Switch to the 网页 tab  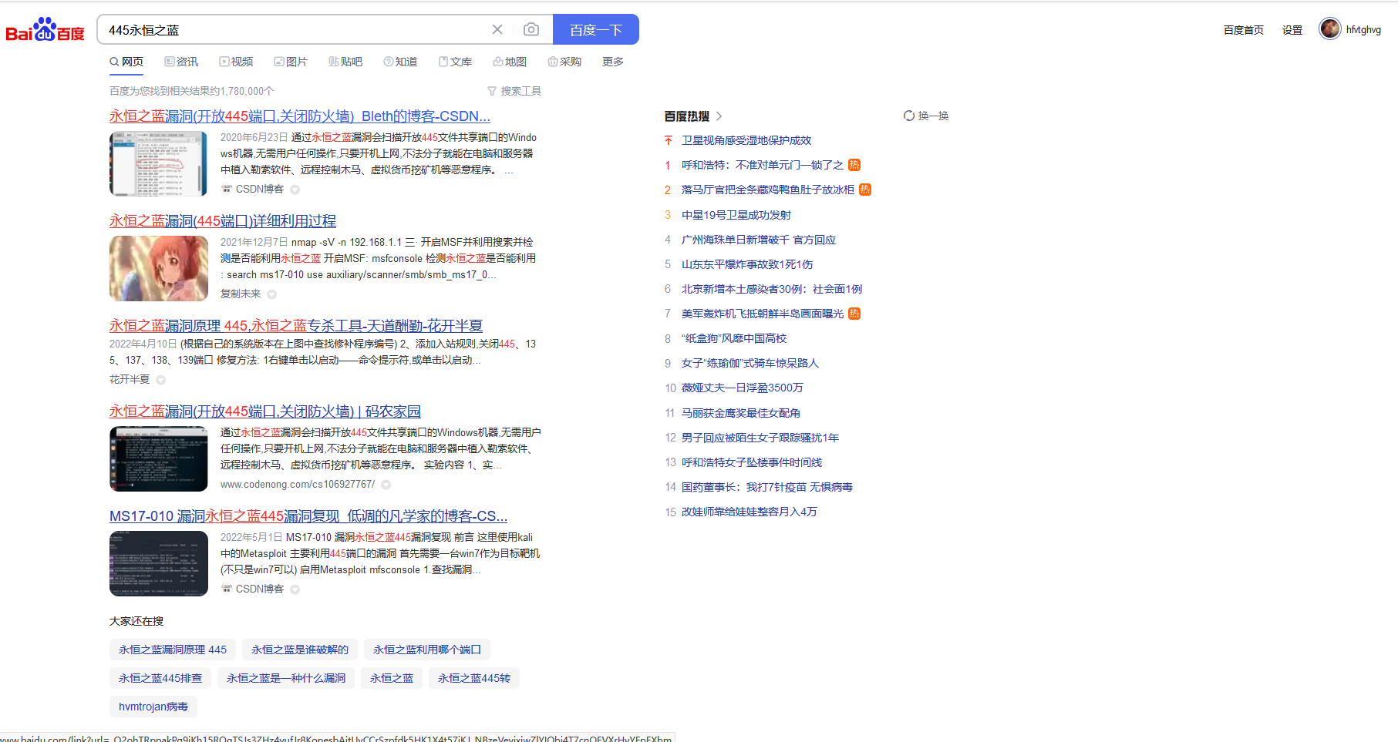[x=126, y=62]
